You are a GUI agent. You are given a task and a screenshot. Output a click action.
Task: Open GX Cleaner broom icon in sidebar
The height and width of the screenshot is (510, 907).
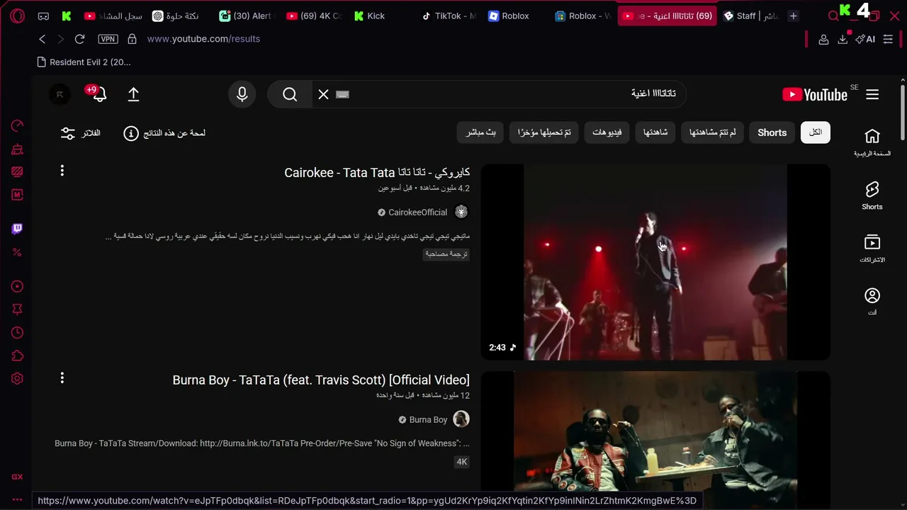18,149
